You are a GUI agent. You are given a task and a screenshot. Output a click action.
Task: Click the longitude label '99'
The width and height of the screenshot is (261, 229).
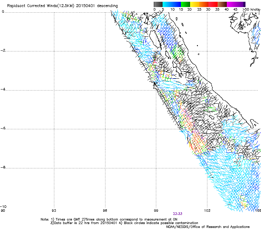[156, 211]
